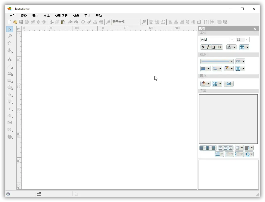Open the 图像 menu
The image size is (265, 202).
click(76, 16)
